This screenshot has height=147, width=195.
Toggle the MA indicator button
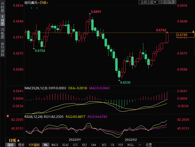coord(46,145)
